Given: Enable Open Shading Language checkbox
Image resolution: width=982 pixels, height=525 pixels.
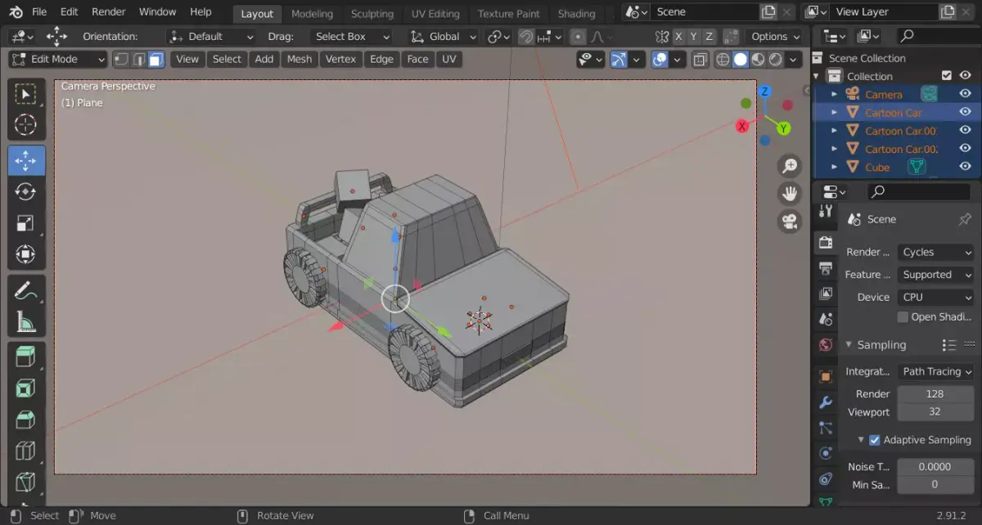Looking at the screenshot, I should pos(903,317).
